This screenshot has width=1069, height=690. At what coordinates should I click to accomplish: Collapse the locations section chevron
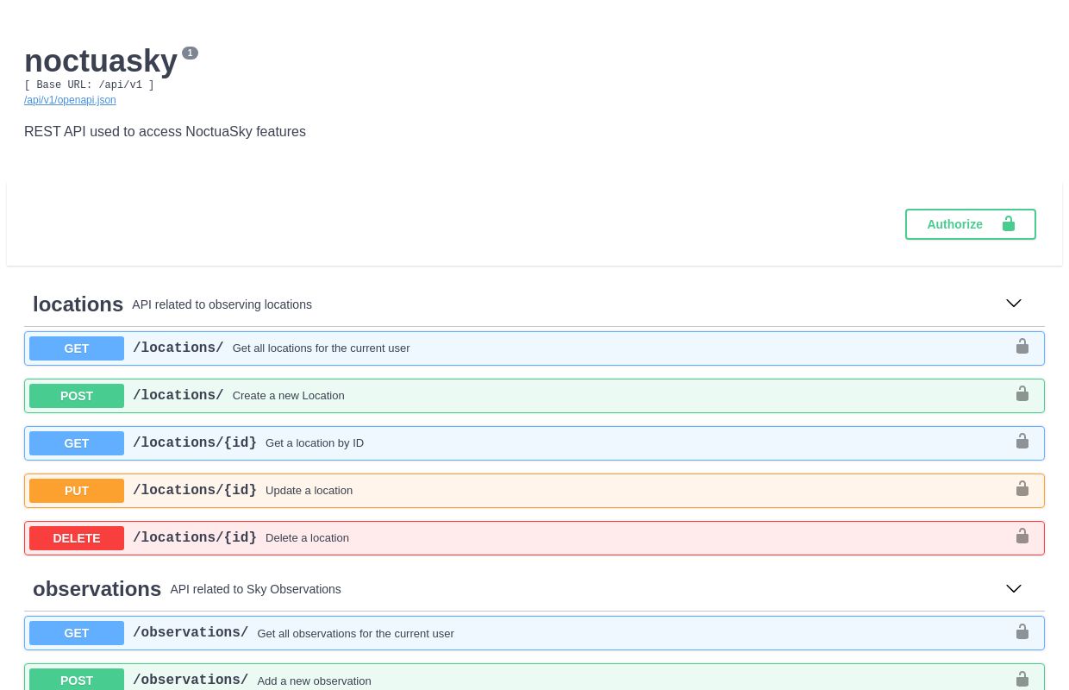coord(1014,304)
